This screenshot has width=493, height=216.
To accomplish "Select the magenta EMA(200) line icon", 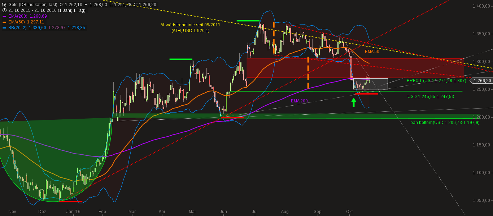I will [4, 16].
